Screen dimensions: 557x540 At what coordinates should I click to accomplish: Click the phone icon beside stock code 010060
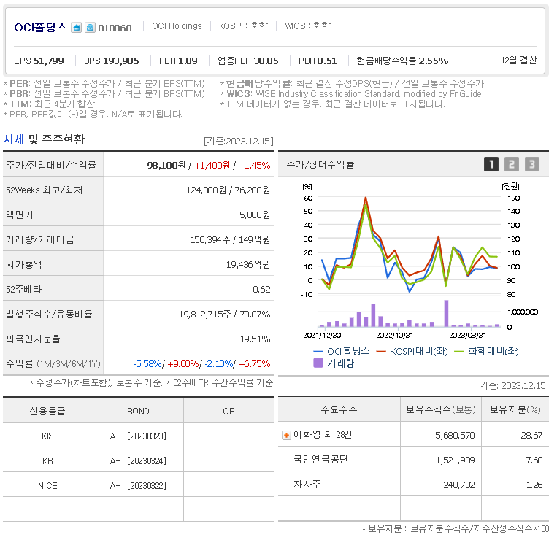pos(91,27)
